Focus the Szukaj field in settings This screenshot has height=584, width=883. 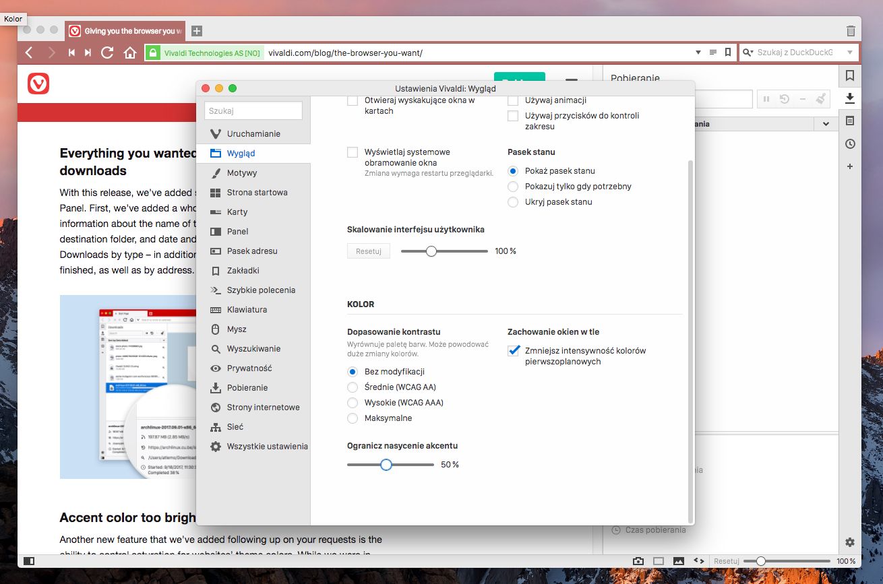tap(253, 110)
